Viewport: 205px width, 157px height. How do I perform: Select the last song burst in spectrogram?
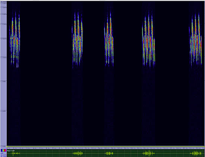(196, 41)
